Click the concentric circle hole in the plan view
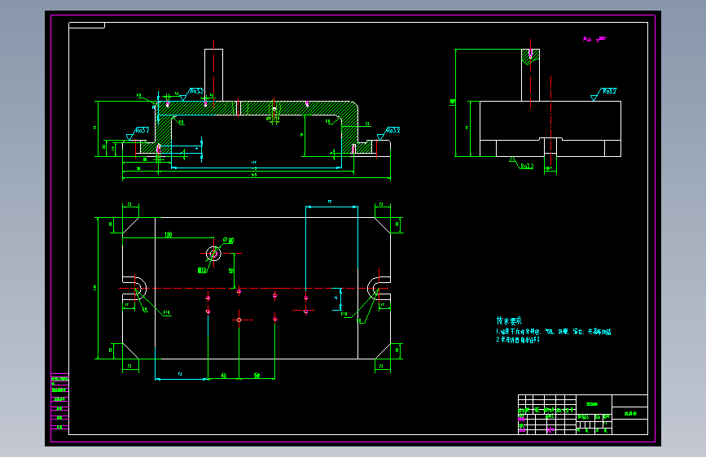The width and height of the screenshot is (706, 457). (213, 254)
